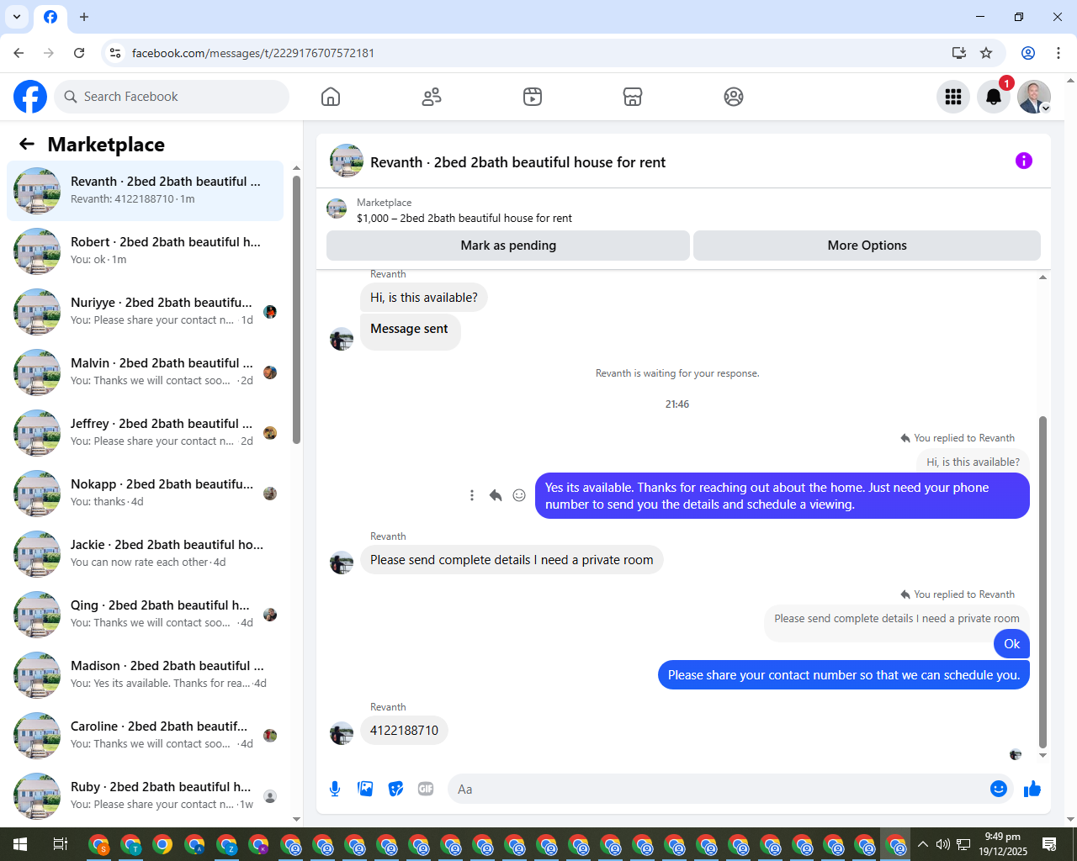Screen dimensions: 1077x861
Task: Open the Watch video icon
Action: pyautogui.click(x=533, y=97)
